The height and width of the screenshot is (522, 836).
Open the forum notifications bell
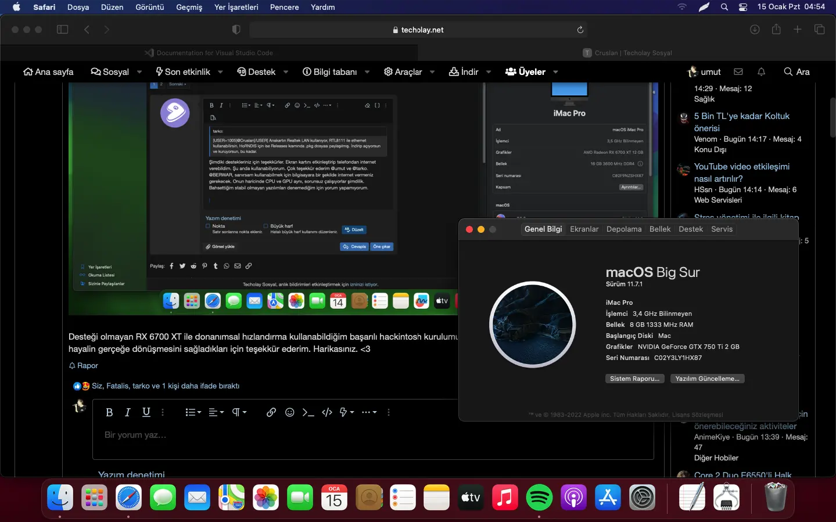point(761,71)
